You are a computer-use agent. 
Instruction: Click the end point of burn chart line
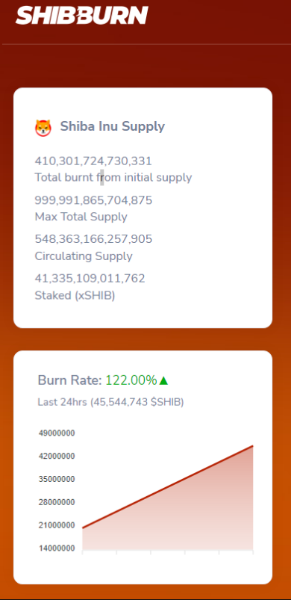[253, 446]
